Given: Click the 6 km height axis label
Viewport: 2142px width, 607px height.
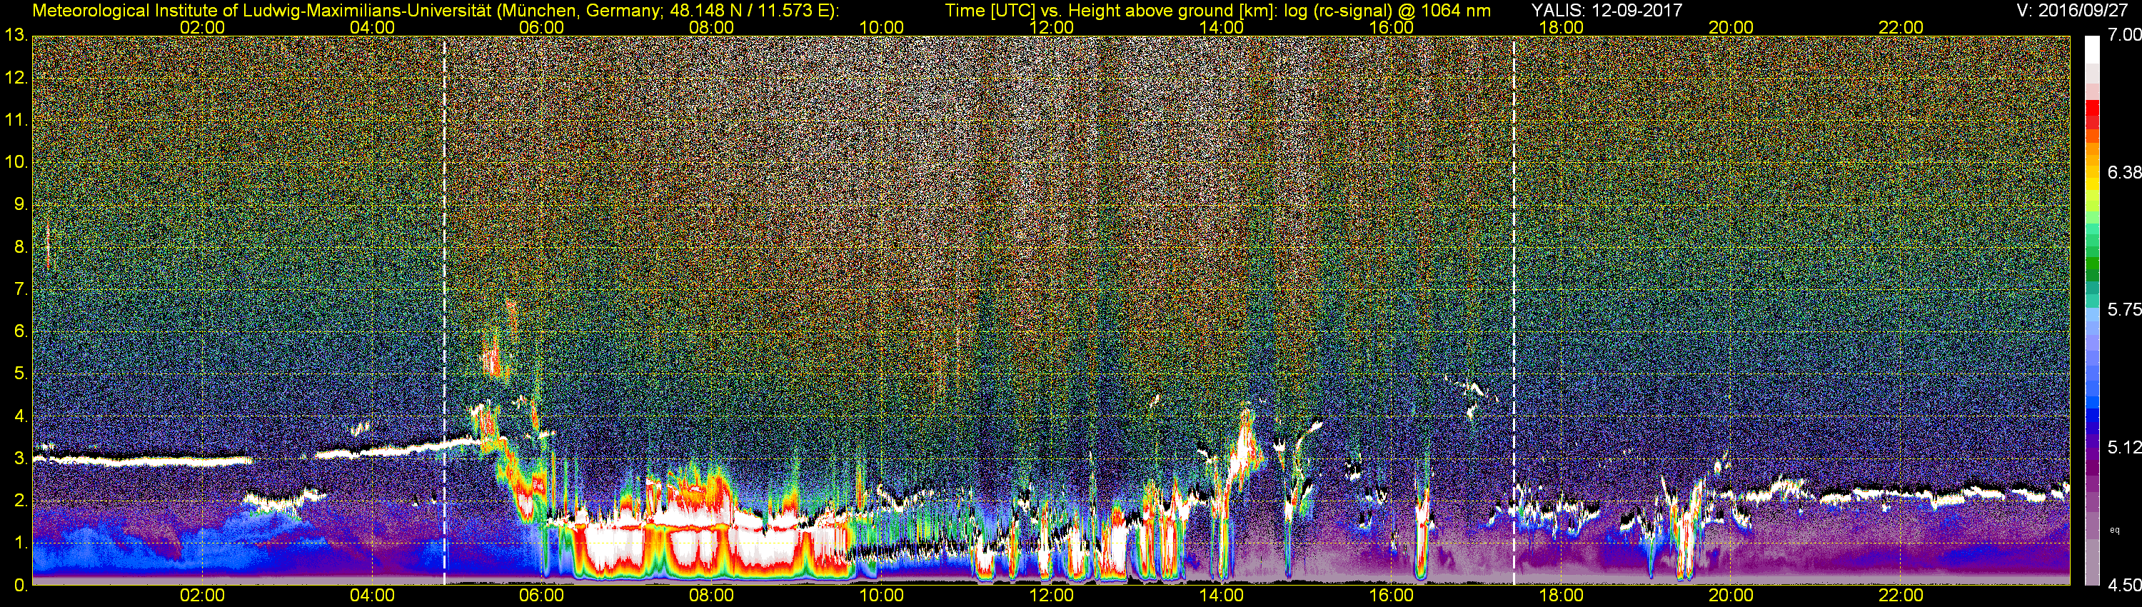Looking at the screenshot, I should [20, 332].
